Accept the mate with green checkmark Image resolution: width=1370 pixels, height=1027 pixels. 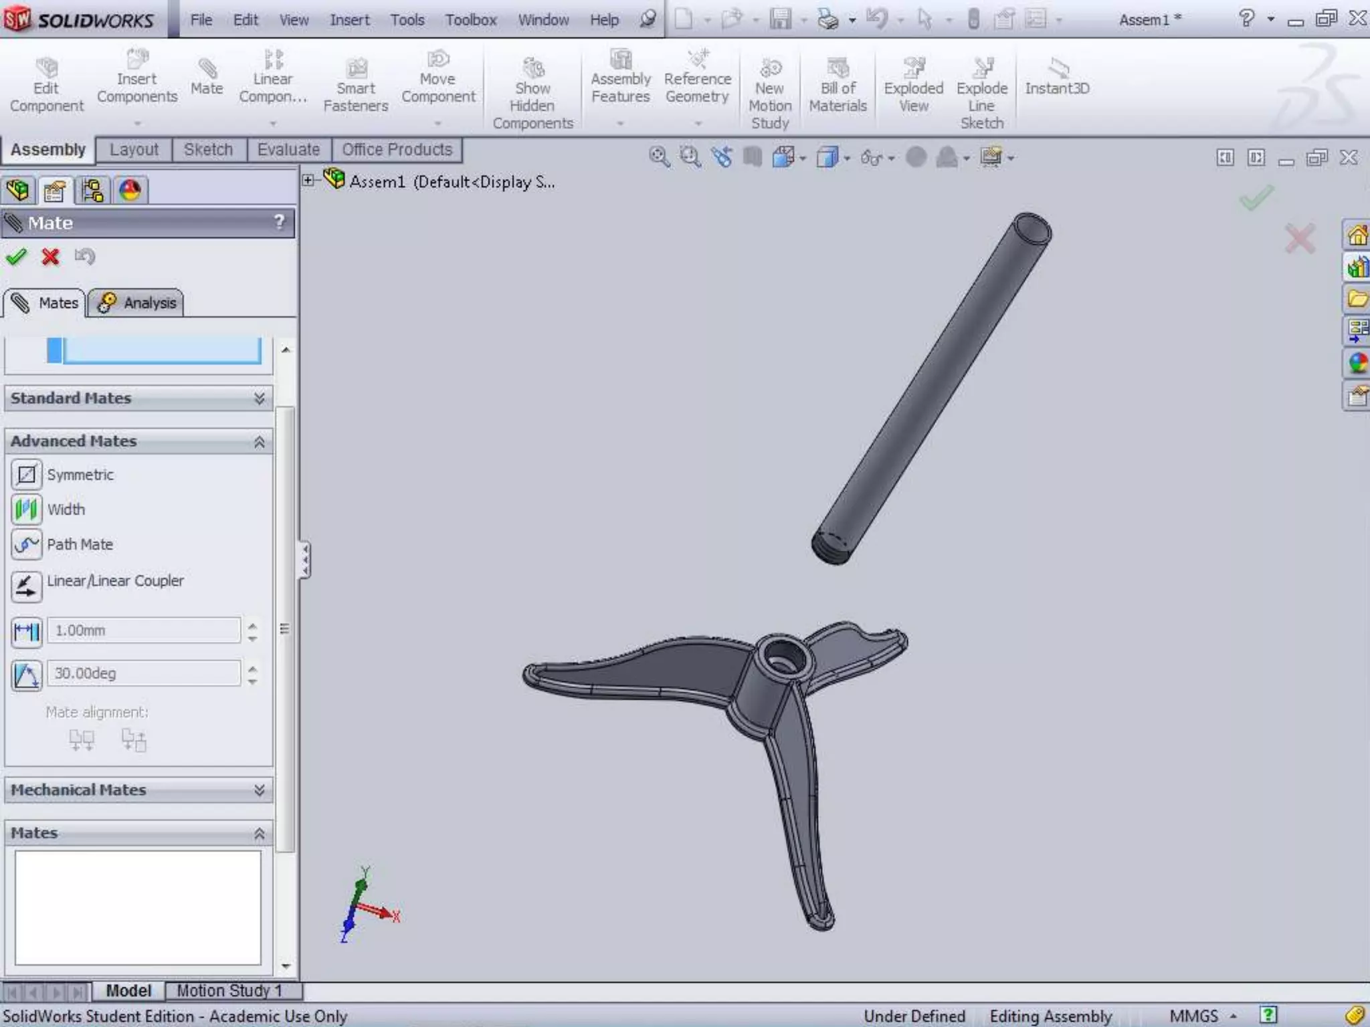(16, 257)
